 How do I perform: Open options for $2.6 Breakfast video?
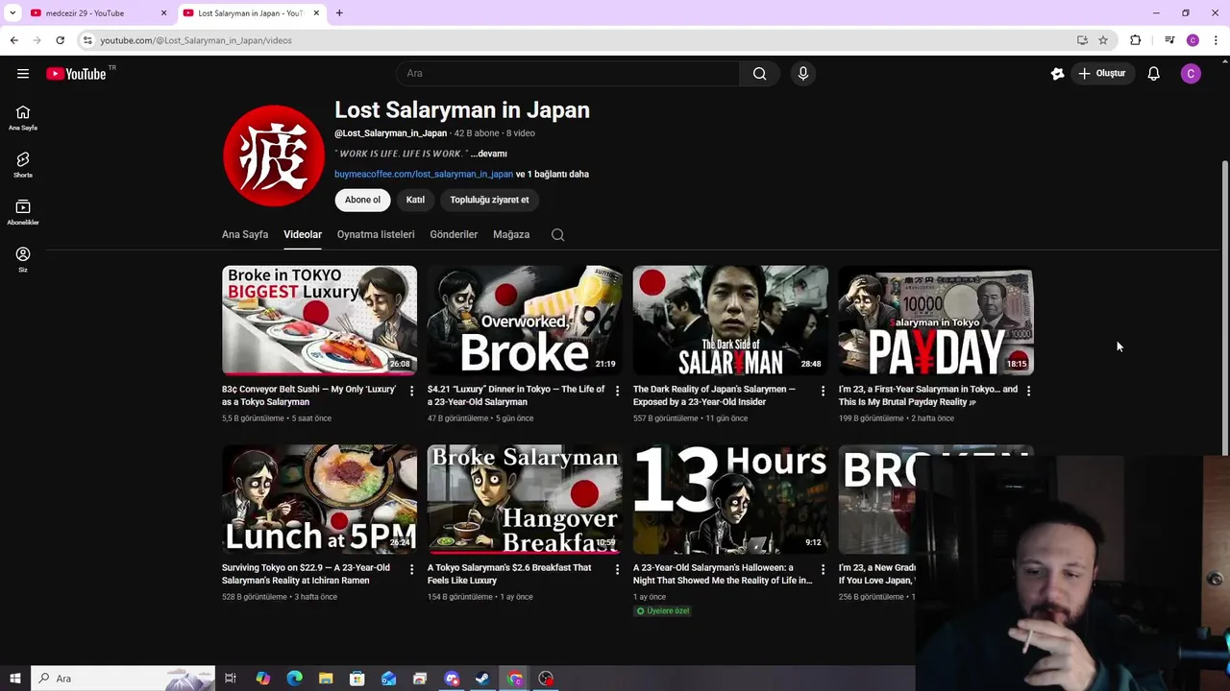(x=617, y=569)
